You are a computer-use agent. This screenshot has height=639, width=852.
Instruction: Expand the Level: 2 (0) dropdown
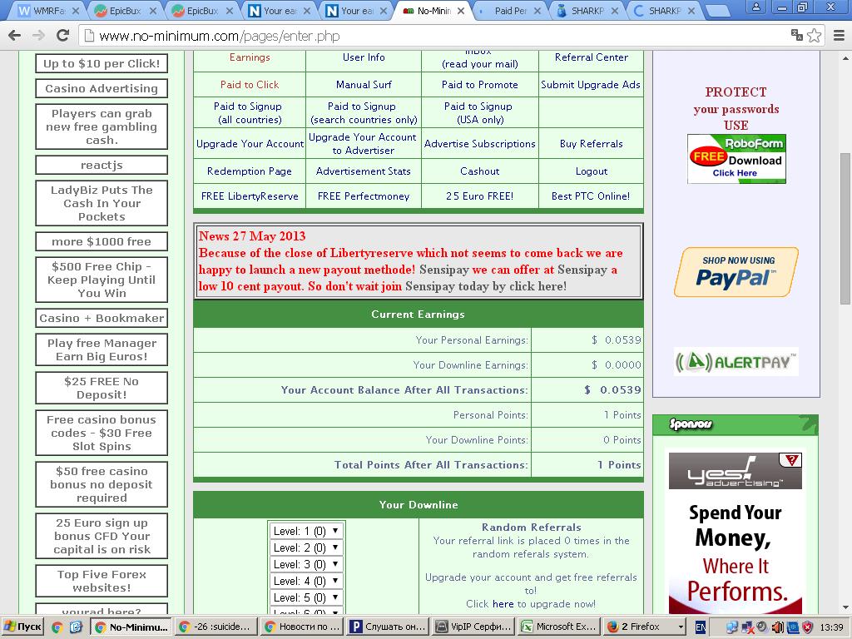(x=307, y=547)
